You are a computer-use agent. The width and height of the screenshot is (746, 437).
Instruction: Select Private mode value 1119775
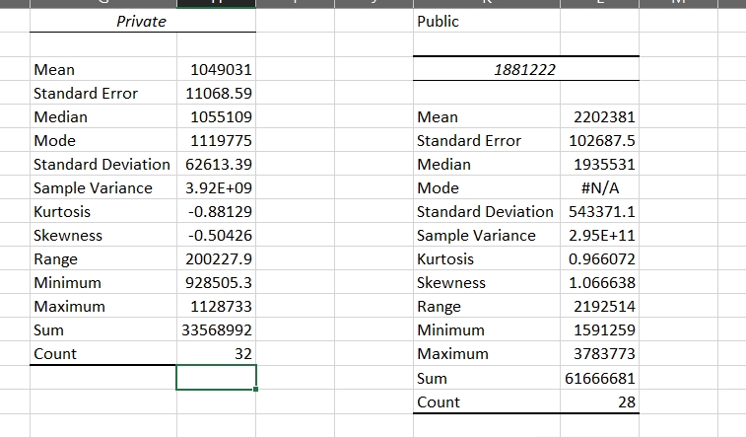tap(217, 140)
